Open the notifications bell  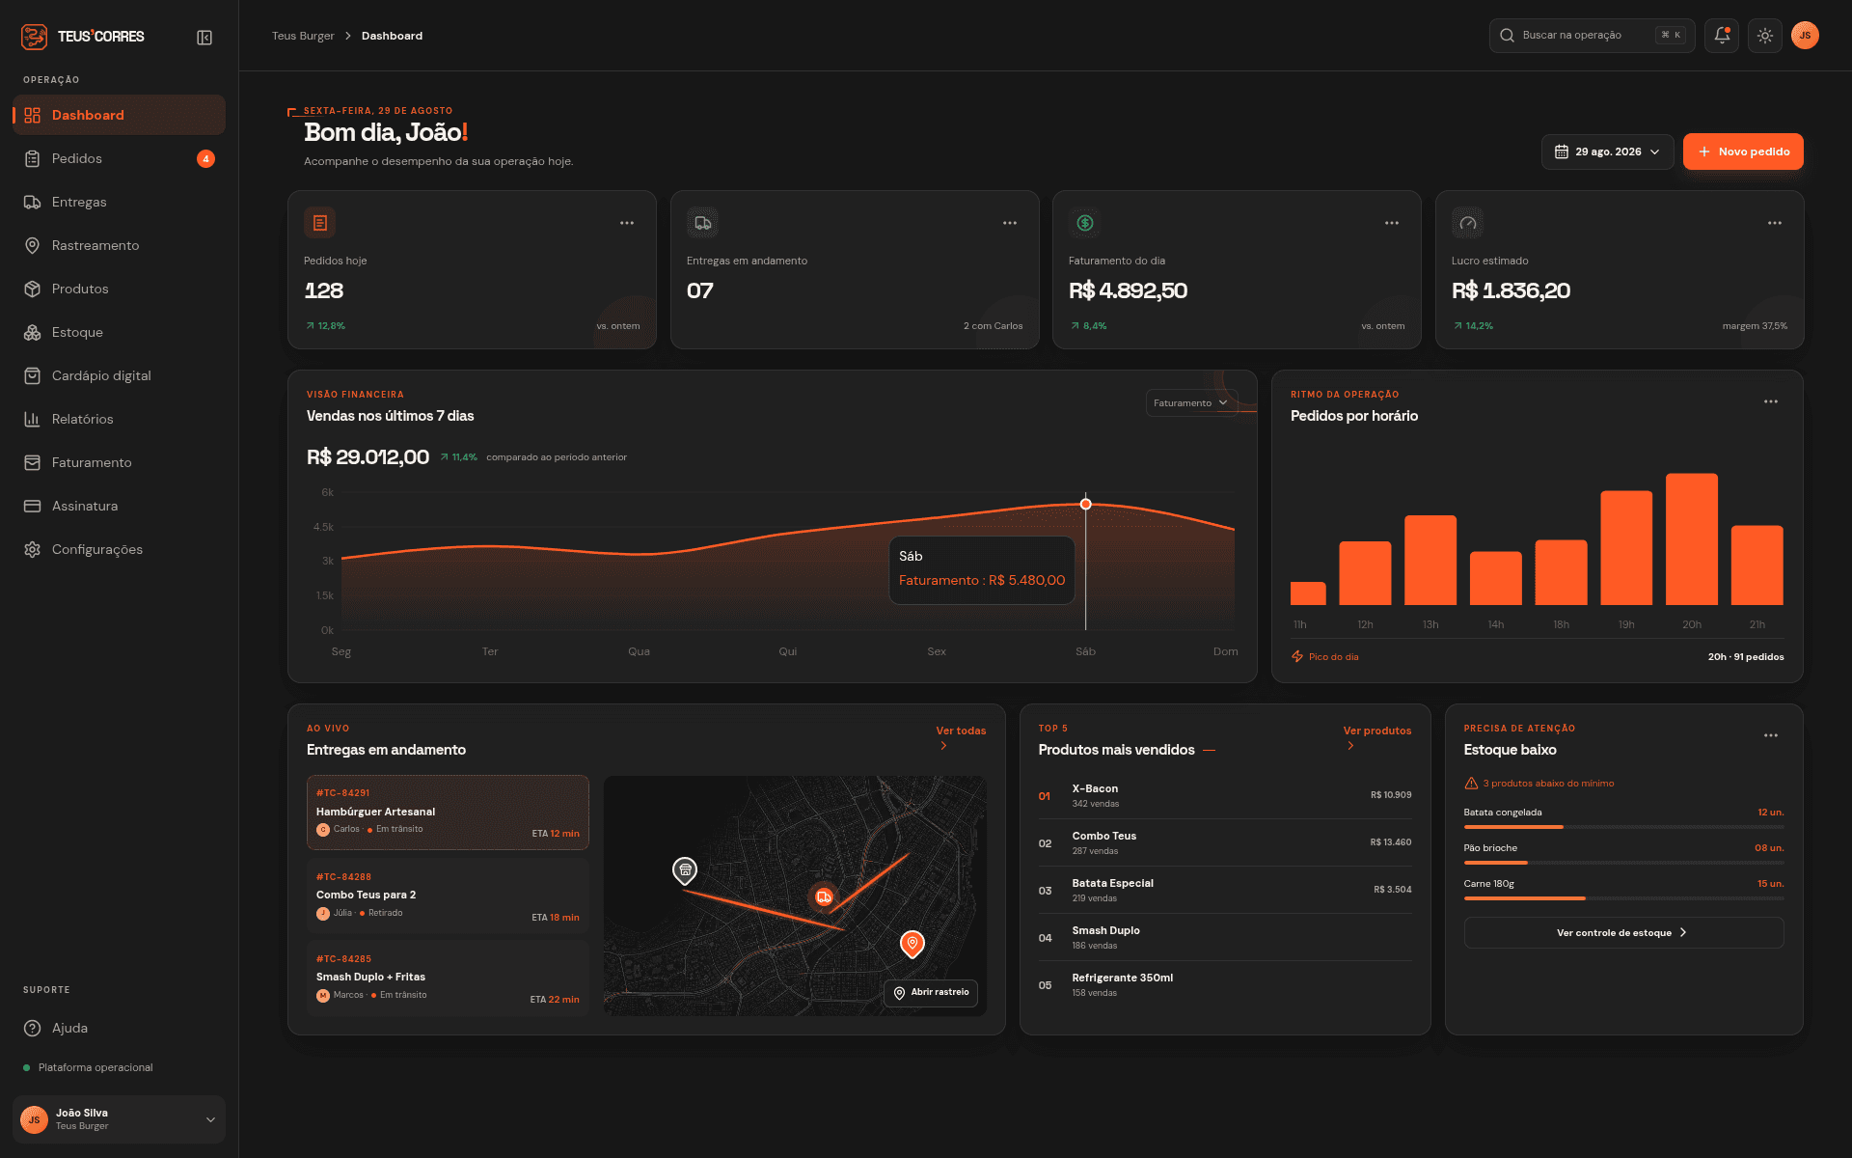[1722, 36]
